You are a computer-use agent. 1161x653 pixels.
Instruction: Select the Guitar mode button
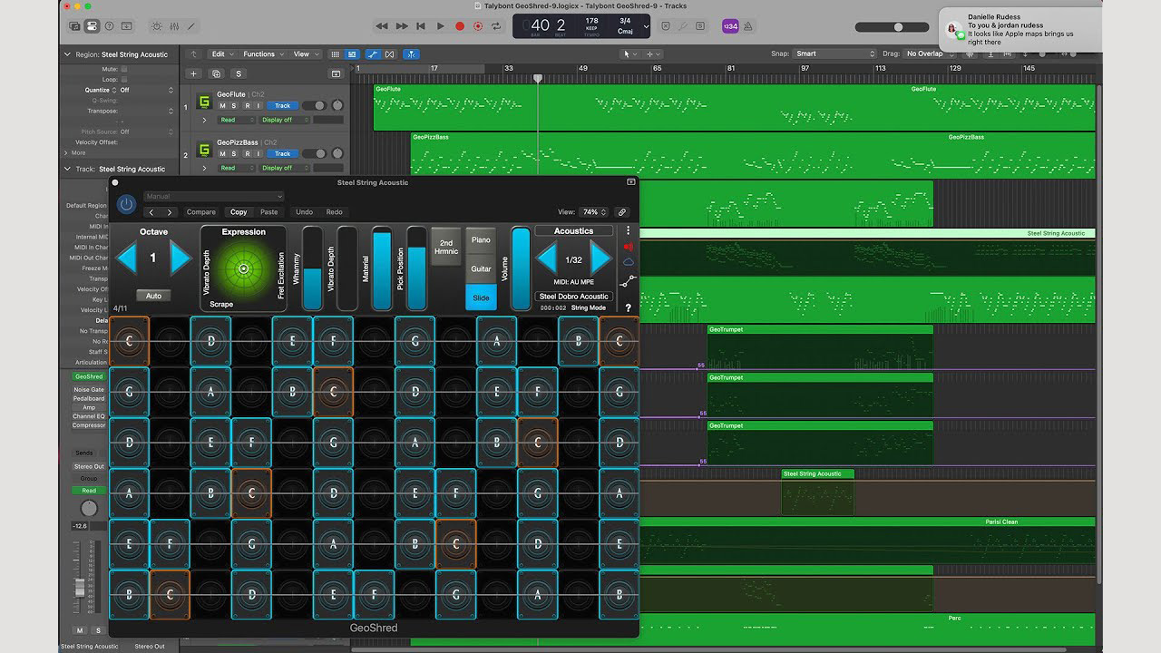(x=481, y=268)
